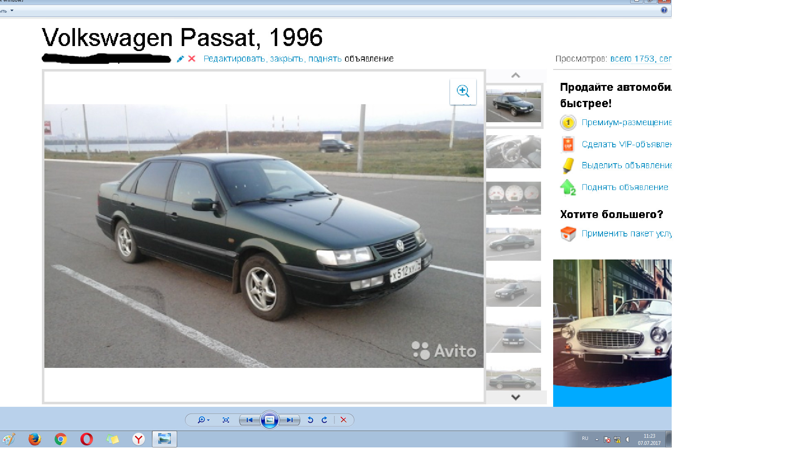804x452 pixels.
Task: Click the Photo Viewer taskbar button
Action: point(165,439)
